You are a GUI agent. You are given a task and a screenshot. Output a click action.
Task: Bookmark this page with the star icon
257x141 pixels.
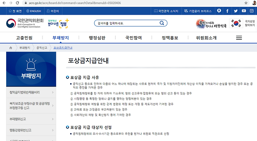[x=246, y=3]
